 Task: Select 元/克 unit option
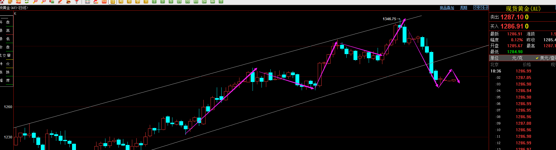pos(517,58)
